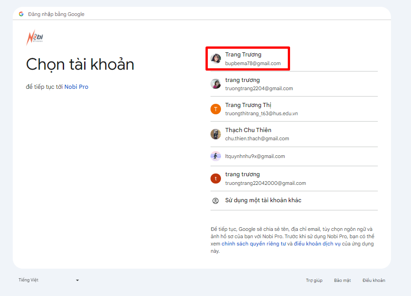Choose account truongtrang2204@gmail.com
411x296 pixels.
point(259,88)
